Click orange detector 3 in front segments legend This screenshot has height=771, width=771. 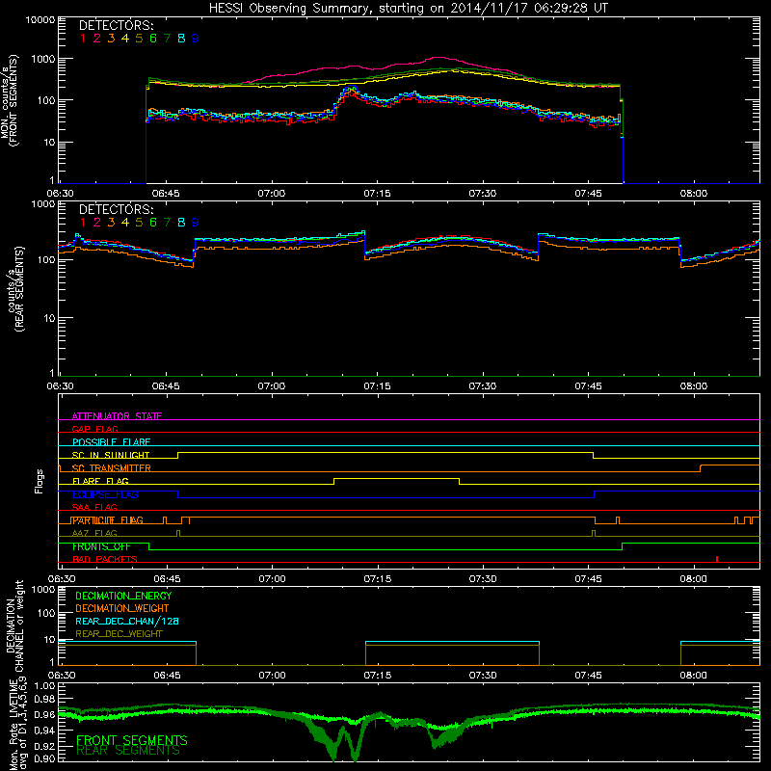tap(111, 39)
